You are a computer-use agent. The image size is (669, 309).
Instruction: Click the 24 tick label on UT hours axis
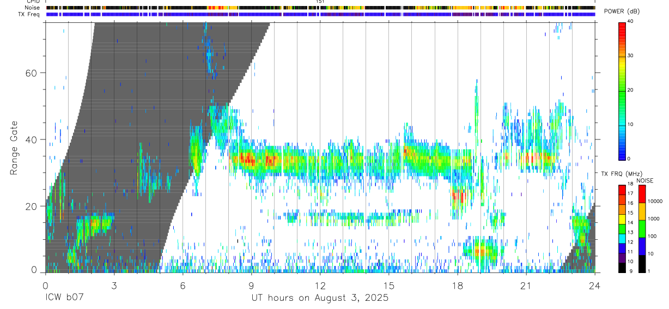594,285
